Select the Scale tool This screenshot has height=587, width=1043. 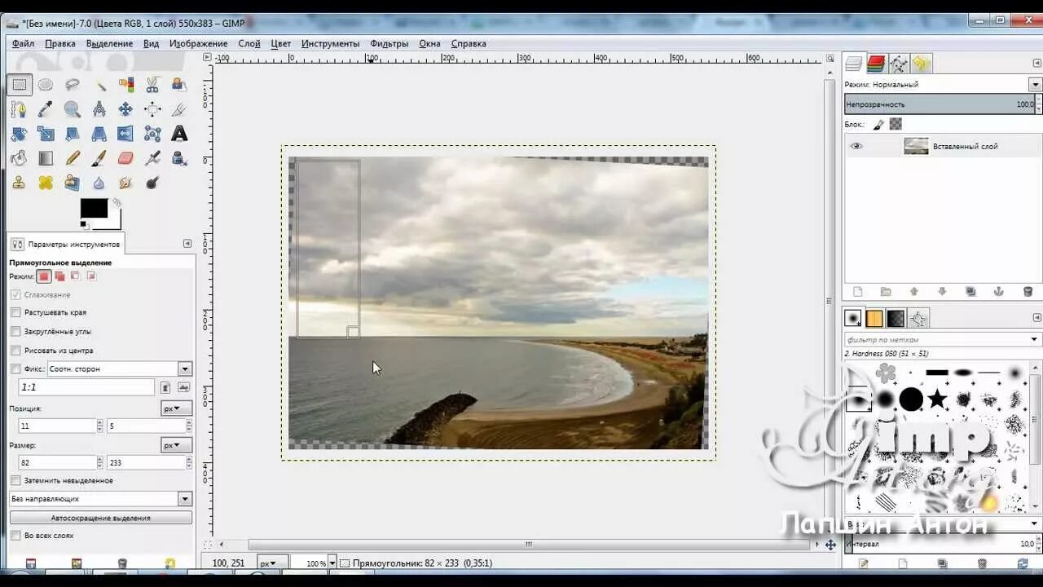click(46, 134)
